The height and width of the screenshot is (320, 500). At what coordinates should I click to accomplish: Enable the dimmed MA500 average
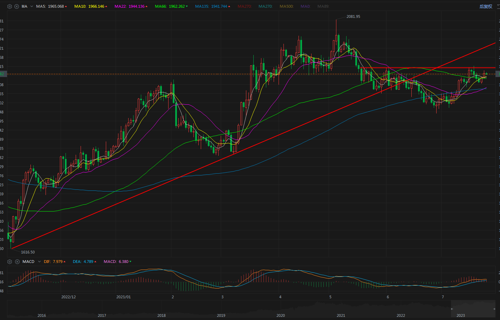click(286, 6)
